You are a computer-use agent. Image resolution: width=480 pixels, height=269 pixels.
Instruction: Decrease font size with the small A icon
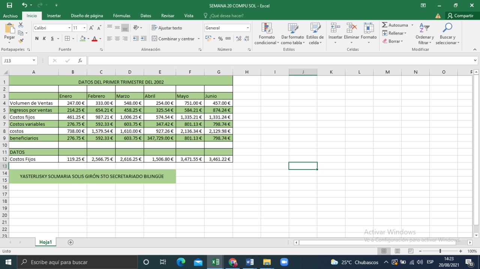pyautogui.click(x=99, y=28)
